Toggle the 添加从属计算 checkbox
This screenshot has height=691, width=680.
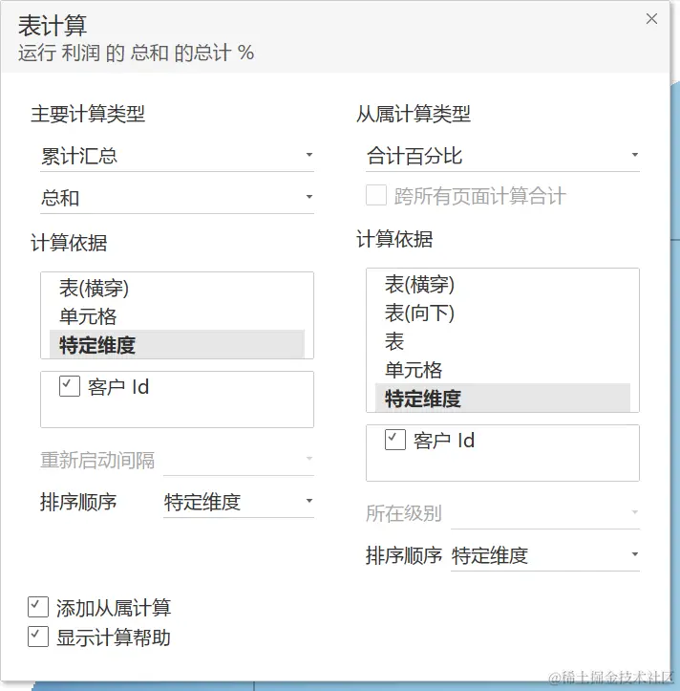pos(38,607)
